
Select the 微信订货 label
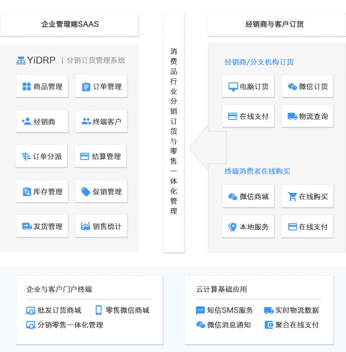pos(313,86)
